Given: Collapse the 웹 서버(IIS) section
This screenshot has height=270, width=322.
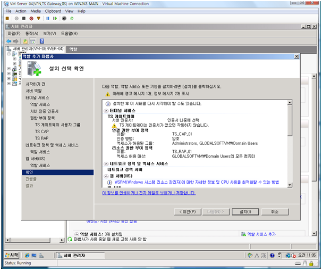Looking at the screenshot, I should [x=106, y=176].
